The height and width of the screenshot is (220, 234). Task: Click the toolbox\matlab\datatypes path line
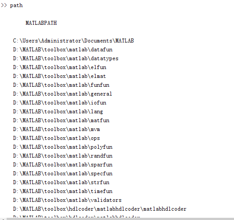(65, 58)
